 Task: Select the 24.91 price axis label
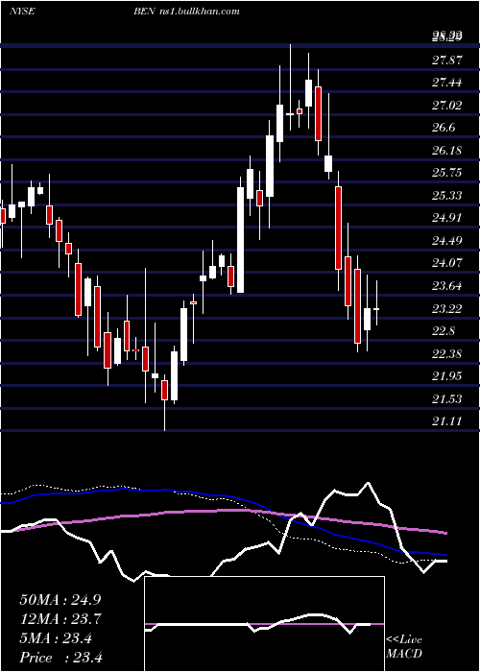[x=447, y=218]
